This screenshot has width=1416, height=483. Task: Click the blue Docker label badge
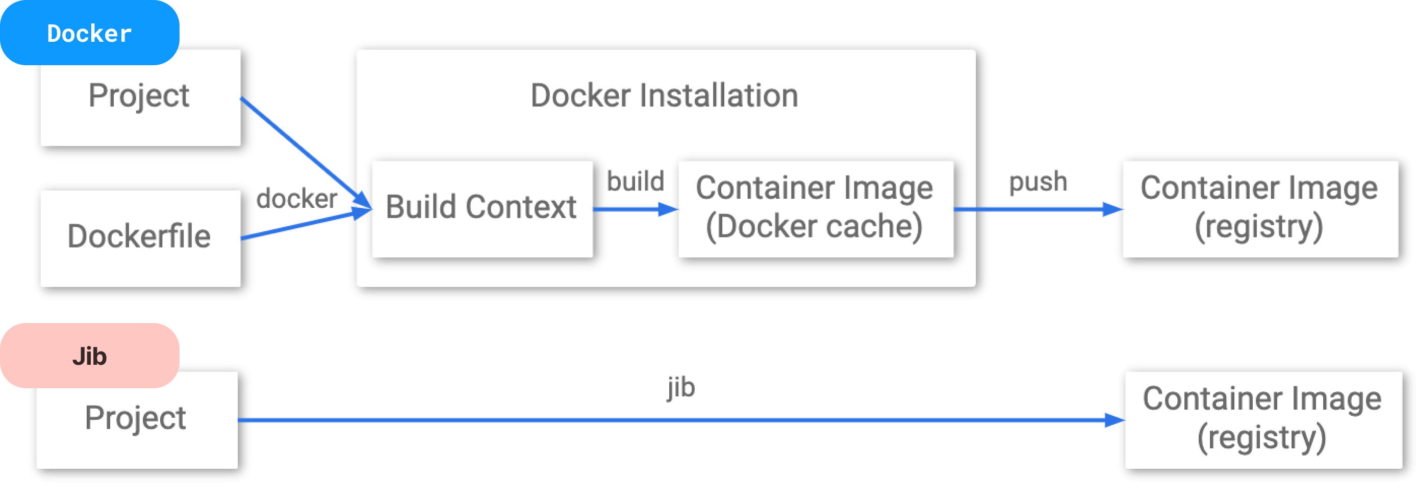90,33
